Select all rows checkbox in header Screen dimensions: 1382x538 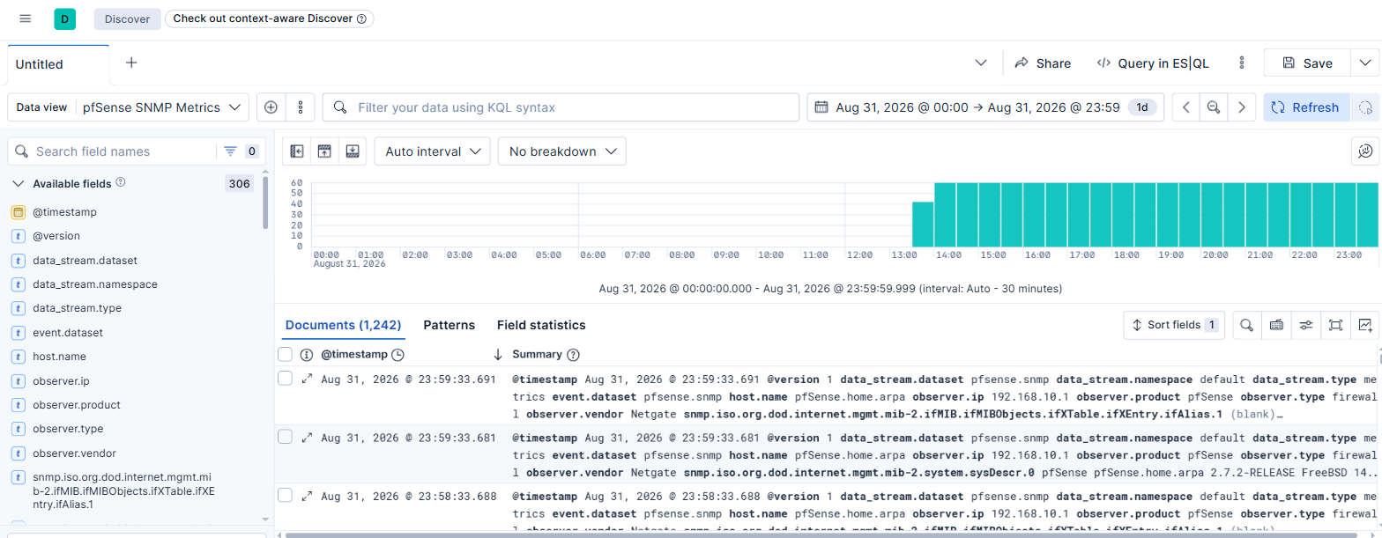(x=285, y=354)
